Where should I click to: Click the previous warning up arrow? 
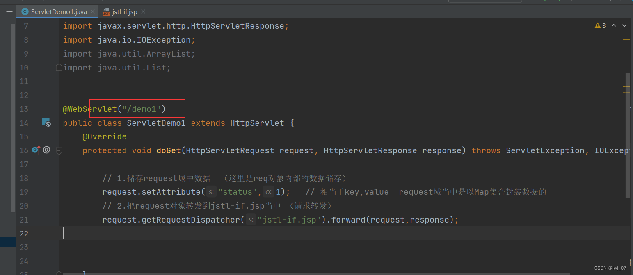(614, 25)
